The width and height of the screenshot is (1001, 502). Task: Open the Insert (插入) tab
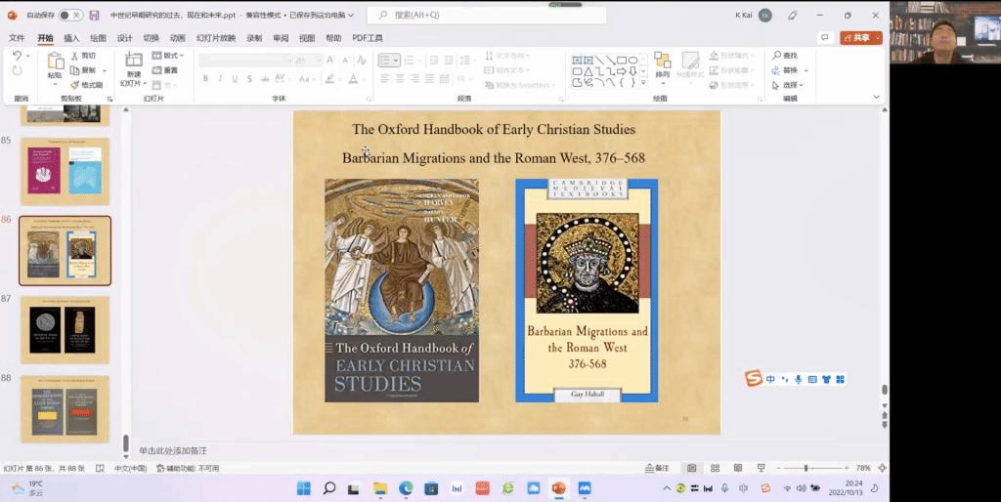[71, 38]
